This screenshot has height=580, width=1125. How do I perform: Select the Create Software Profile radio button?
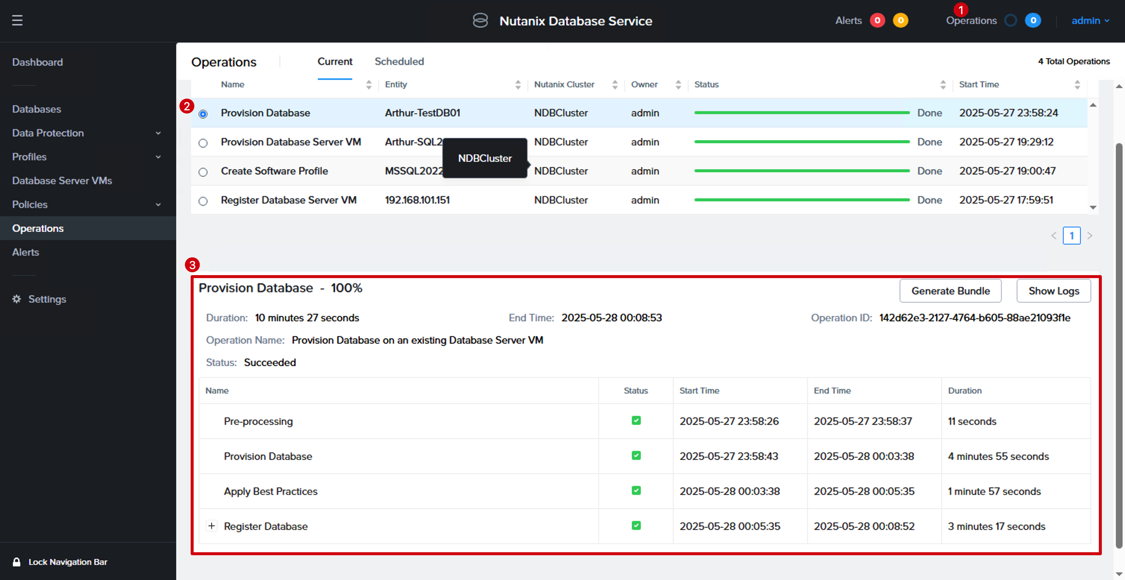[x=203, y=172]
